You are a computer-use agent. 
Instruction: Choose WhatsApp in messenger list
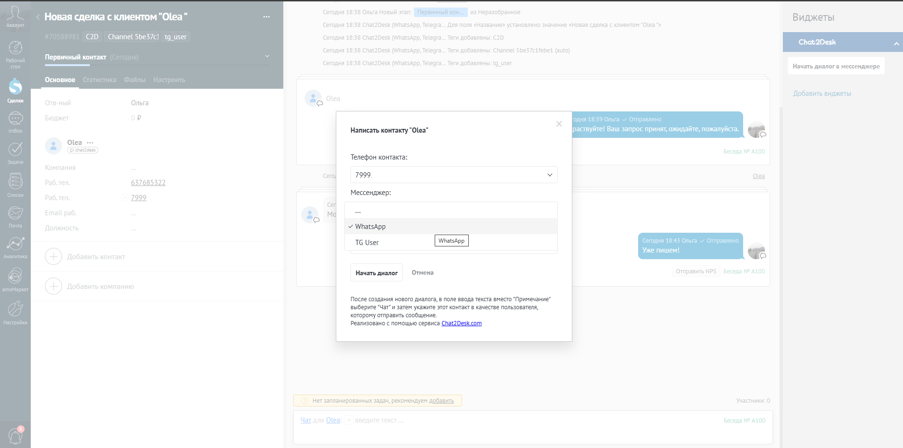[370, 227]
